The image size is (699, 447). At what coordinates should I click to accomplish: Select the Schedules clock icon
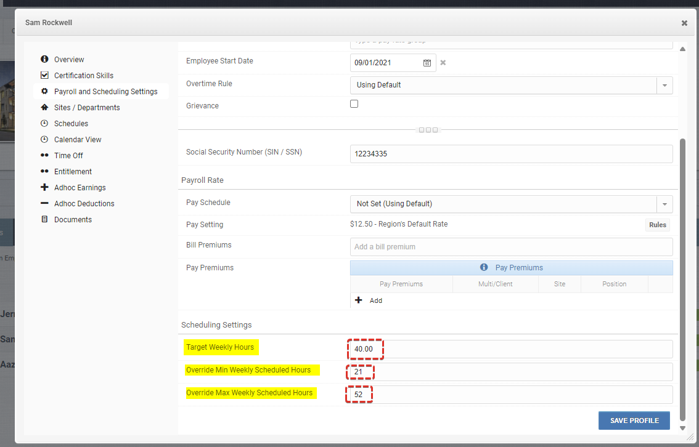pyautogui.click(x=44, y=123)
